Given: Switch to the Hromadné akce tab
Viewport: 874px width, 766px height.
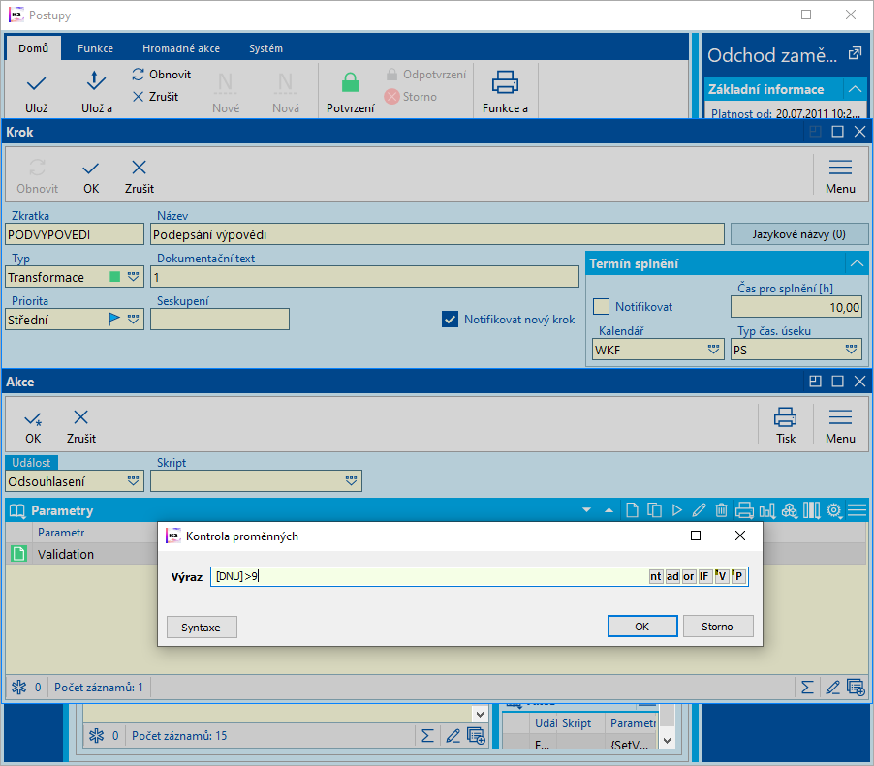Looking at the screenshot, I should pyautogui.click(x=181, y=48).
